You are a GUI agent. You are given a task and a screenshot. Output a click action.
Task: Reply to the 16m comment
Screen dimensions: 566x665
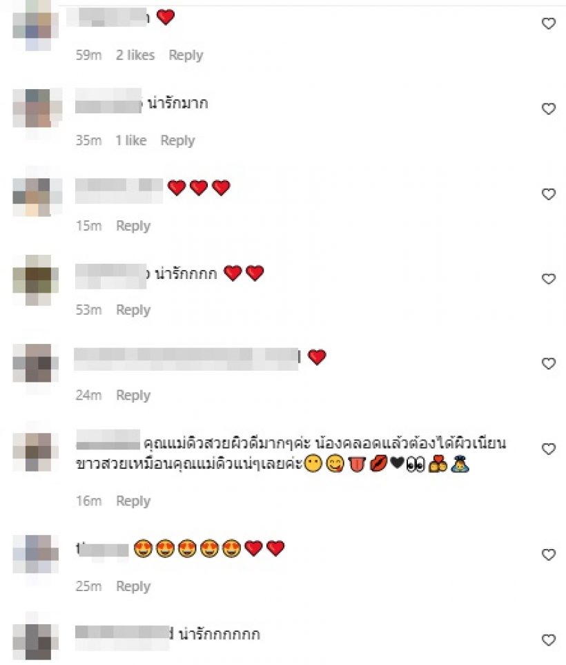click(133, 501)
